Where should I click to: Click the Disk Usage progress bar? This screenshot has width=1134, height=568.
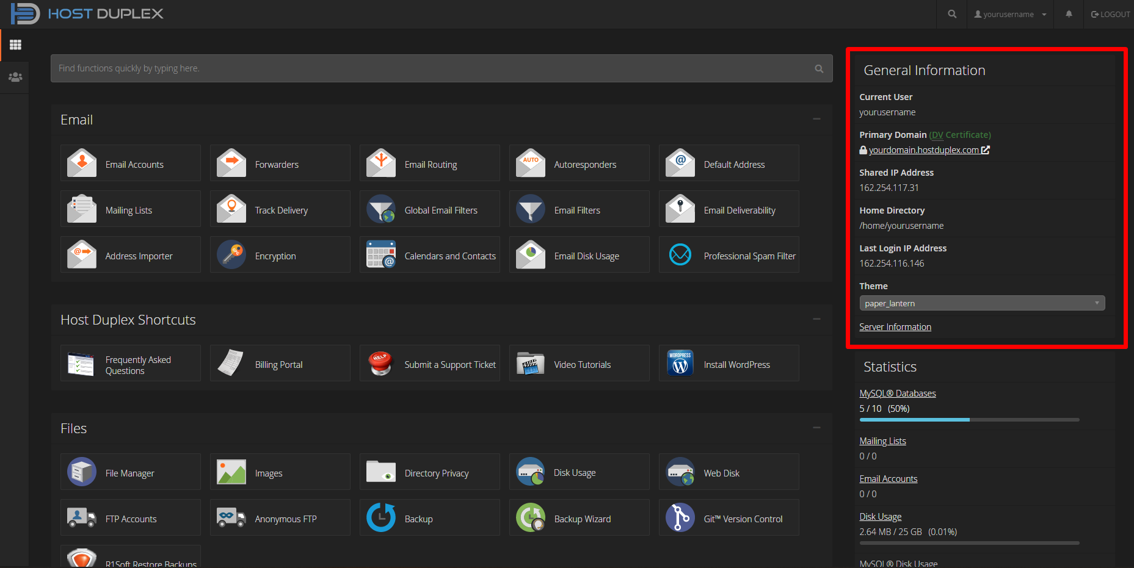(969, 543)
